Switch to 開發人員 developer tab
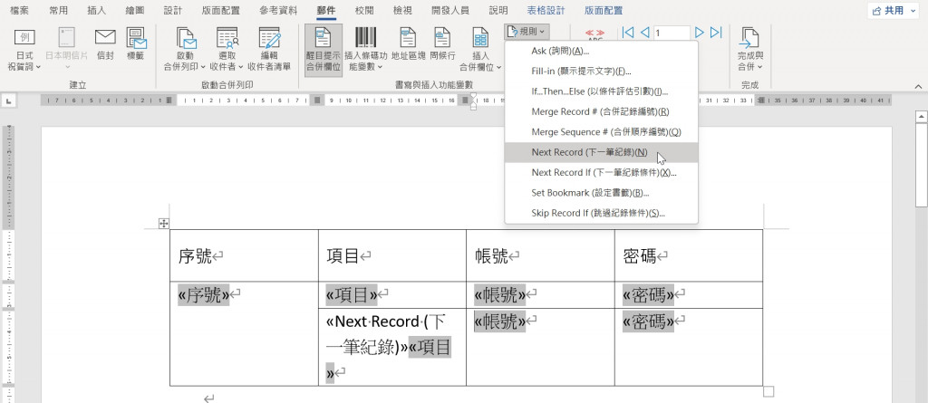 [x=449, y=11]
